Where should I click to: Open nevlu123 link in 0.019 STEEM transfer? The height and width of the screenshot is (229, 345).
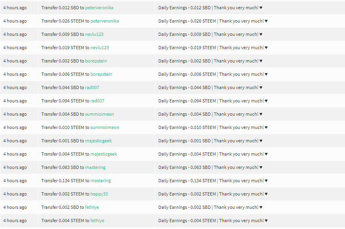point(100,48)
